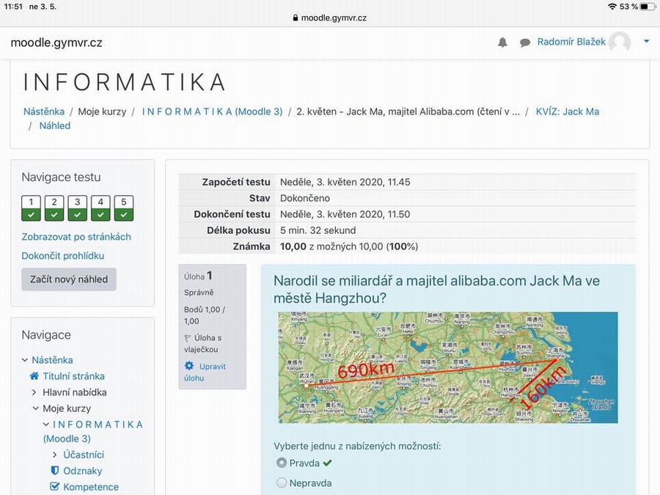This screenshot has height=495, width=660.
Task: Jump to quiz question 4
Action: (100, 208)
